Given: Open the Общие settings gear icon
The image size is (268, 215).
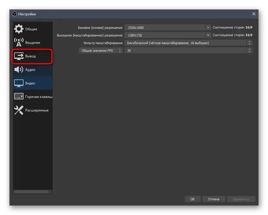Looking at the screenshot, I should point(19,29).
